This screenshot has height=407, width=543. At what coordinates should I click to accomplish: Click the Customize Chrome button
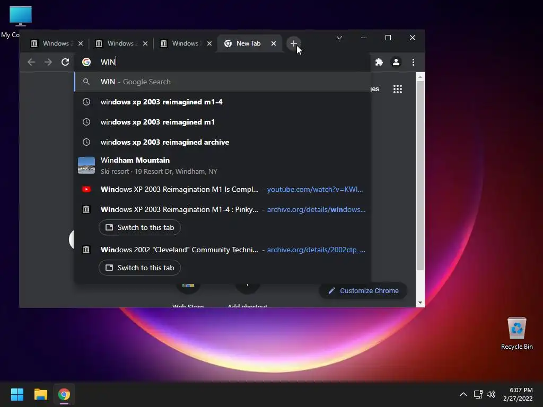click(x=363, y=291)
